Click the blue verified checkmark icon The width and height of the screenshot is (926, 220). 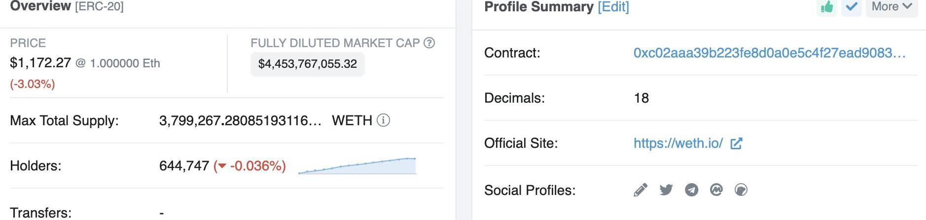click(x=851, y=7)
